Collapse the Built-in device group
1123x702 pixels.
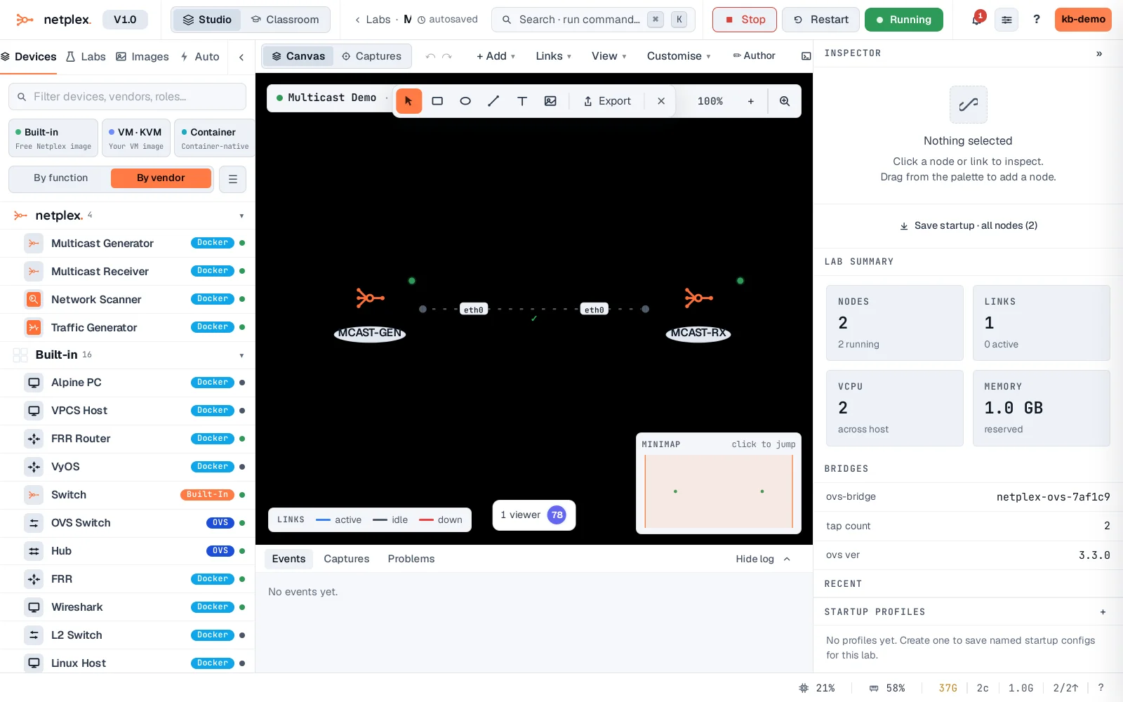tap(241, 355)
